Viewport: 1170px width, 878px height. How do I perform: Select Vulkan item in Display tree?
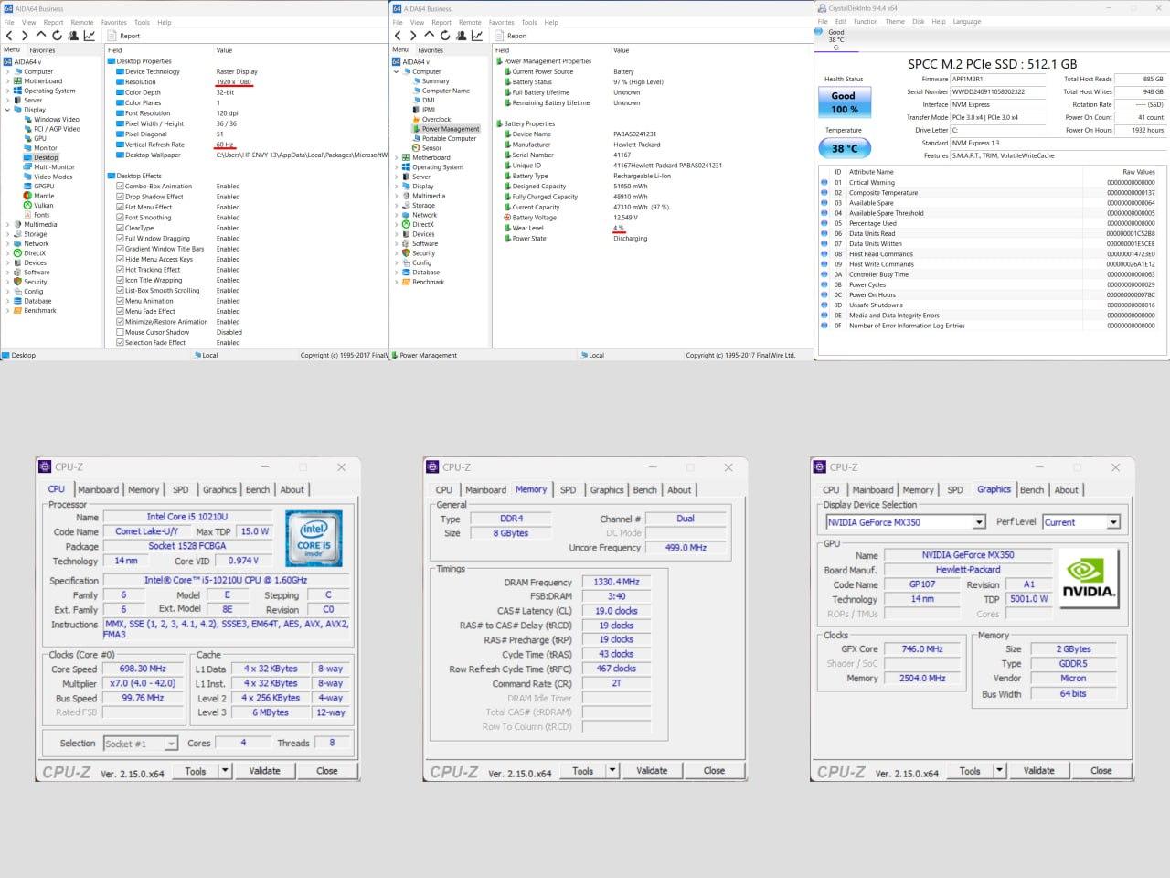click(38, 205)
